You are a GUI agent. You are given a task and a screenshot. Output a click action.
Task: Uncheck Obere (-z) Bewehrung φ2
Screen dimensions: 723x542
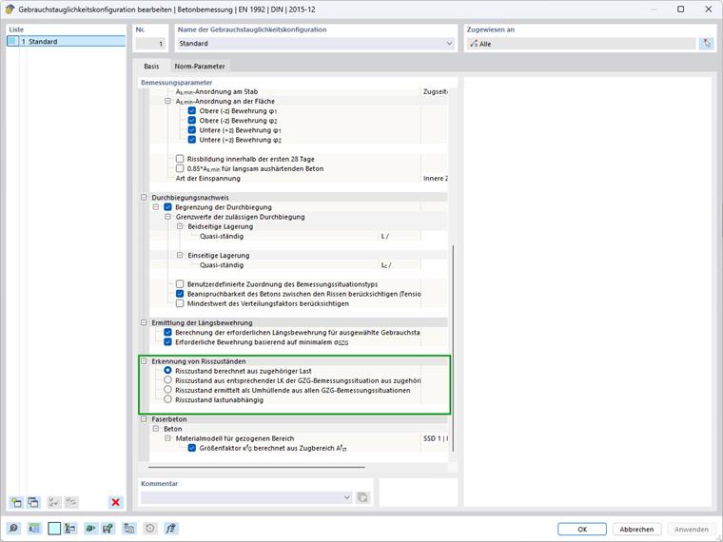(192, 121)
